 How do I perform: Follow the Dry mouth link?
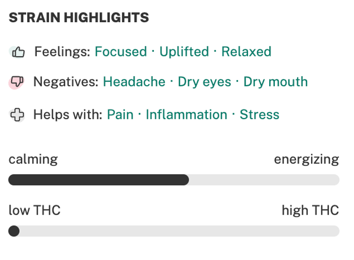click(276, 82)
